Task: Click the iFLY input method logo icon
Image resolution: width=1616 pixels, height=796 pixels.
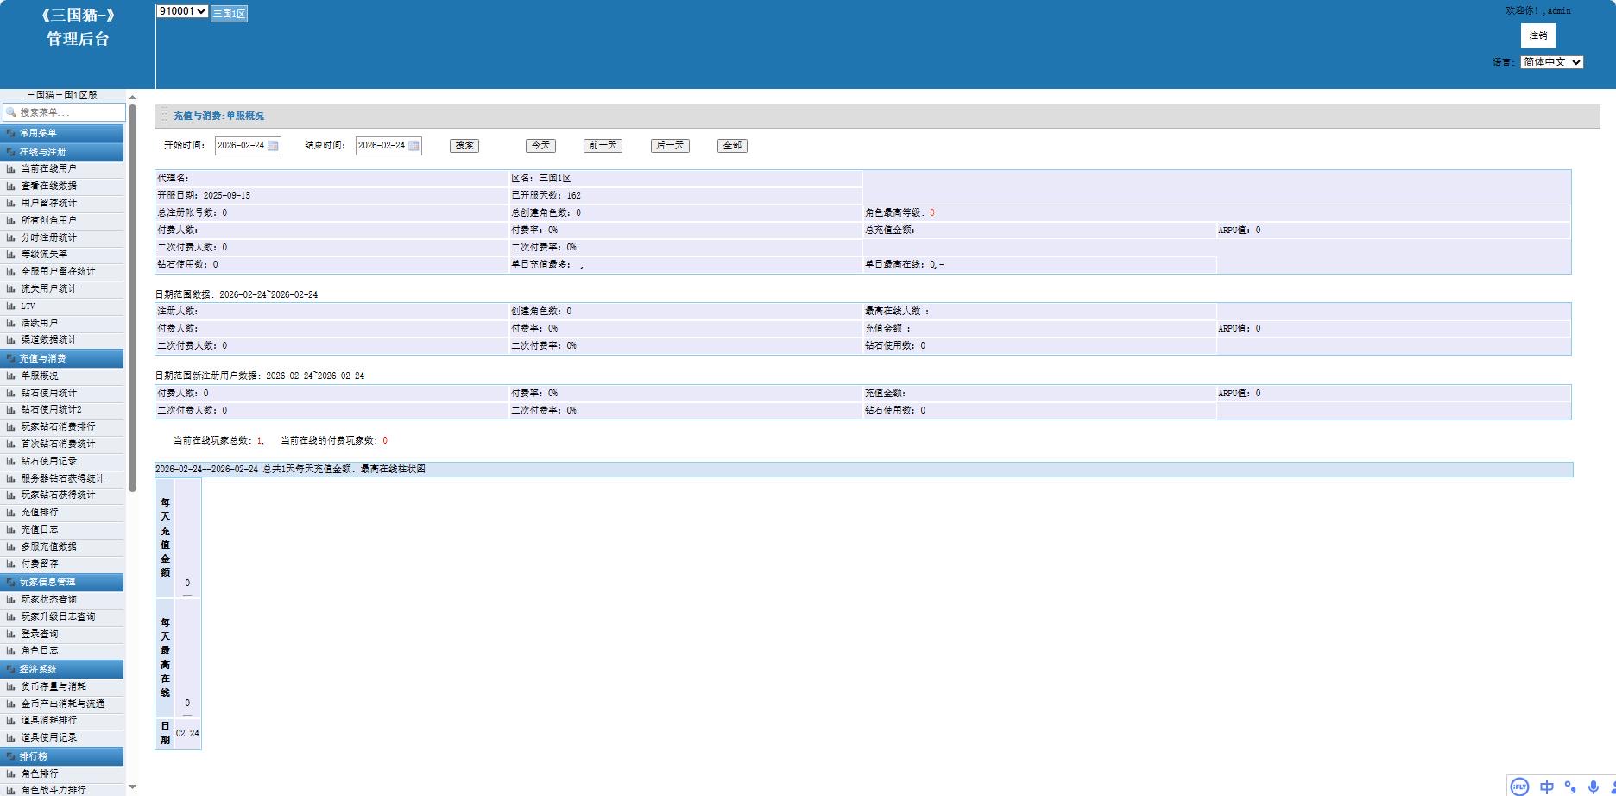Action: click(1519, 787)
